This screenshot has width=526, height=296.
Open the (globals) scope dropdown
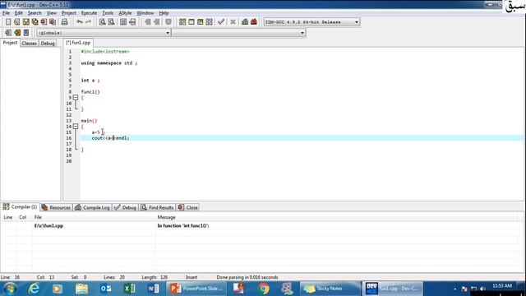pyautogui.click(x=104, y=33)
